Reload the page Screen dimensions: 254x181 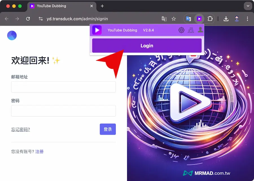[28, 19]
